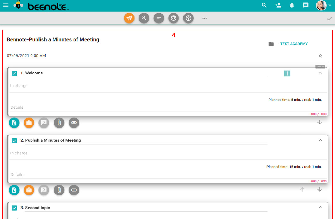
Task: Attach a file to Publish a Minutes topic
Action: click(x=59, y=190)
